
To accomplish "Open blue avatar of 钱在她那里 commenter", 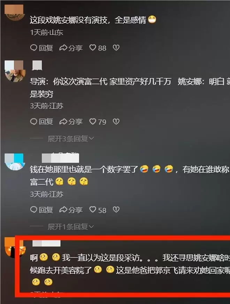I will pyautogui.click(x=15, y=162).
